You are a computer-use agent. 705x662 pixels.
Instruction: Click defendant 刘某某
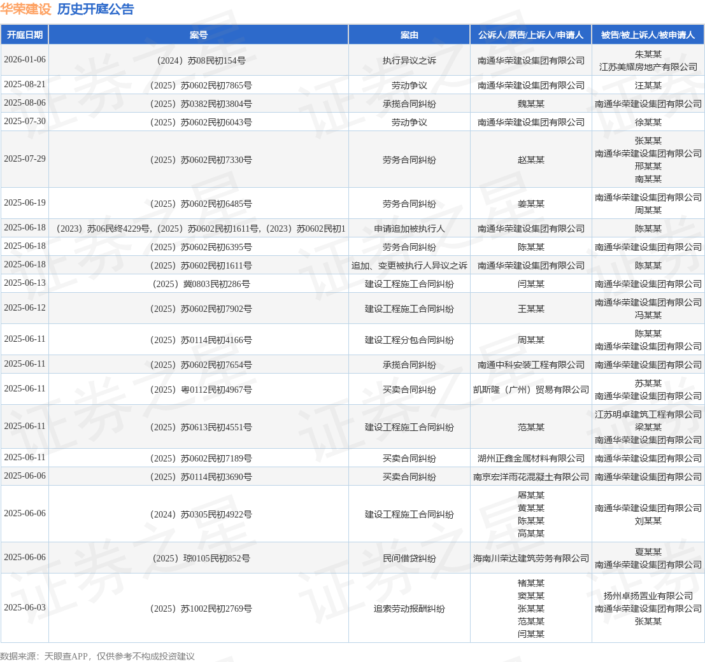[x=648, y=521]
